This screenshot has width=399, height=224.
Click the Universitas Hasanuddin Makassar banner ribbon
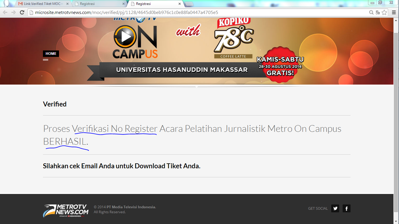coord(182,70)
